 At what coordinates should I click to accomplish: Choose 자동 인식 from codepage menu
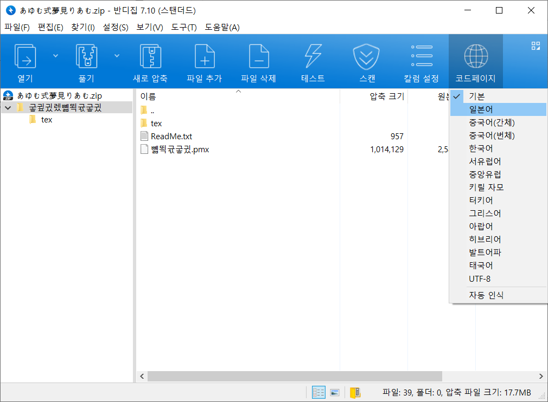point(498,295)
